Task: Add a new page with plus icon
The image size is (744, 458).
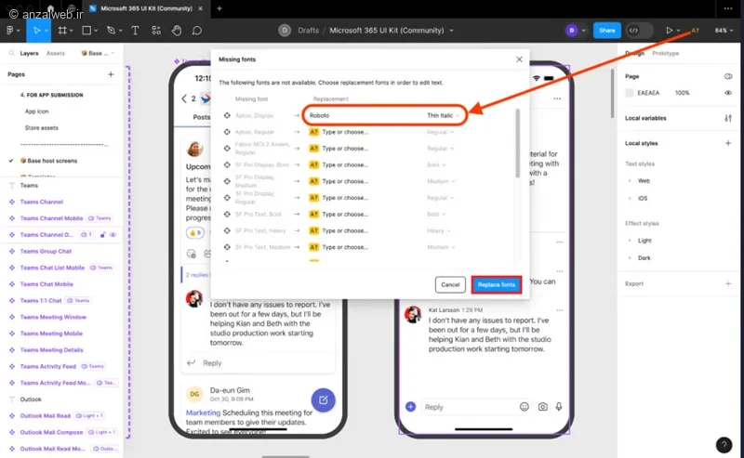Action: (x=111, y=74)
